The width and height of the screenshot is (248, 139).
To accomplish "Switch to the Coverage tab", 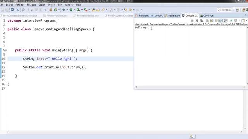I will coord(207,15).
